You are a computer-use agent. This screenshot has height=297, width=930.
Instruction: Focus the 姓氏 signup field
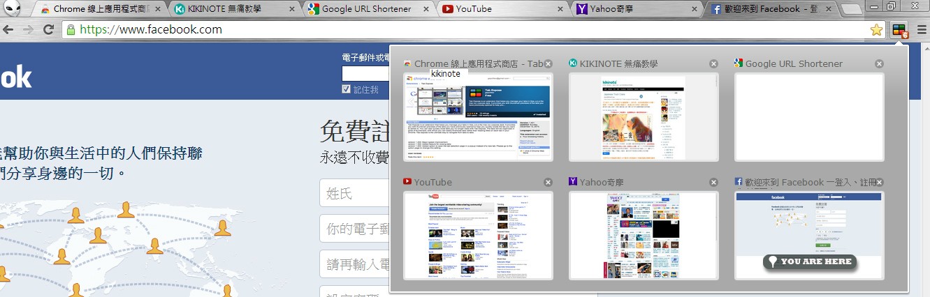coord(354,193)
